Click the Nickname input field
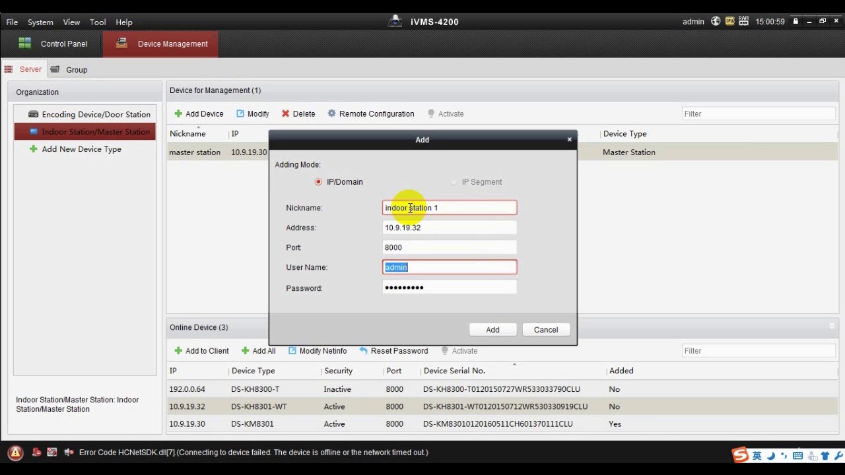845x475 pixels. 450,208
